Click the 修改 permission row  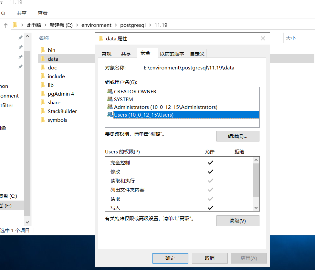pyautogui.click(x=179, y=171)
